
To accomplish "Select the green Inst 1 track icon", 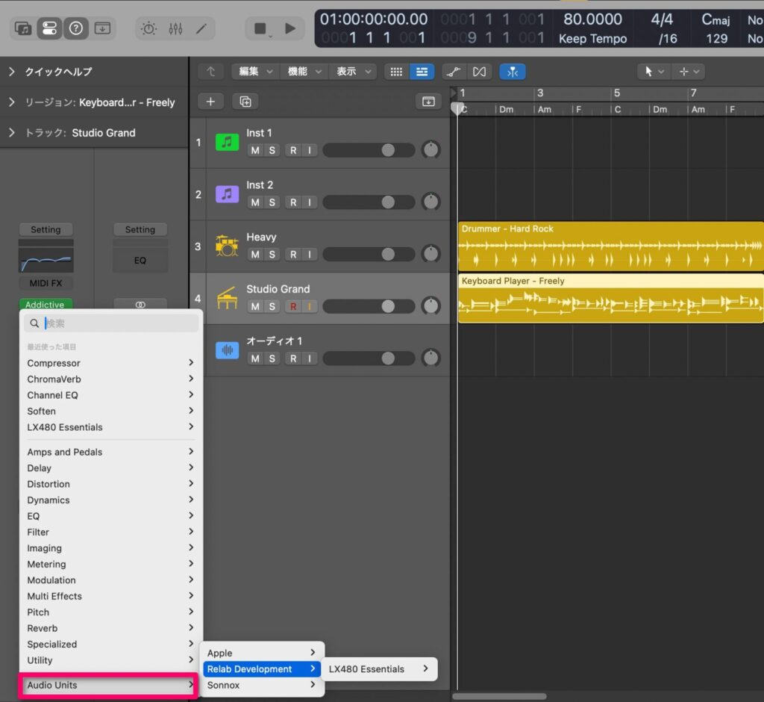I will pyautogui.click(x=227, y=143).
